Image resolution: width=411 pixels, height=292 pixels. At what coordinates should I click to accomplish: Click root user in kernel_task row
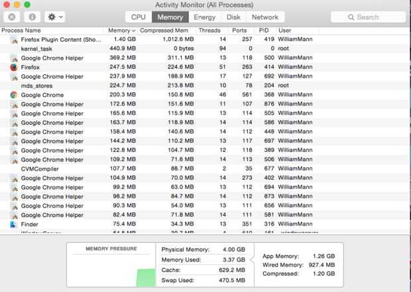pos(283,48)
